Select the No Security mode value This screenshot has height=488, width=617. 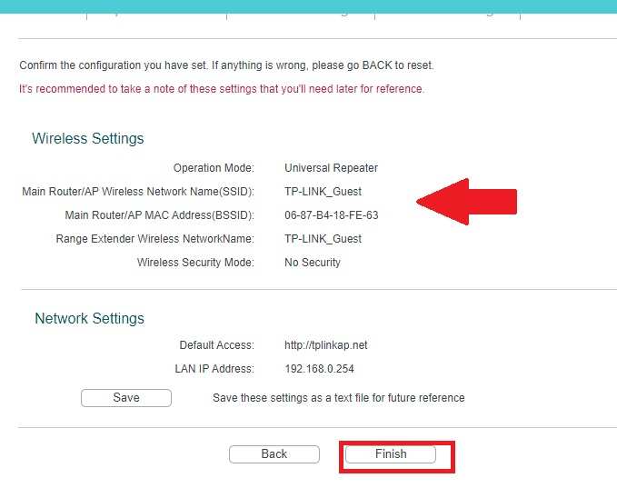click(313, 263)
